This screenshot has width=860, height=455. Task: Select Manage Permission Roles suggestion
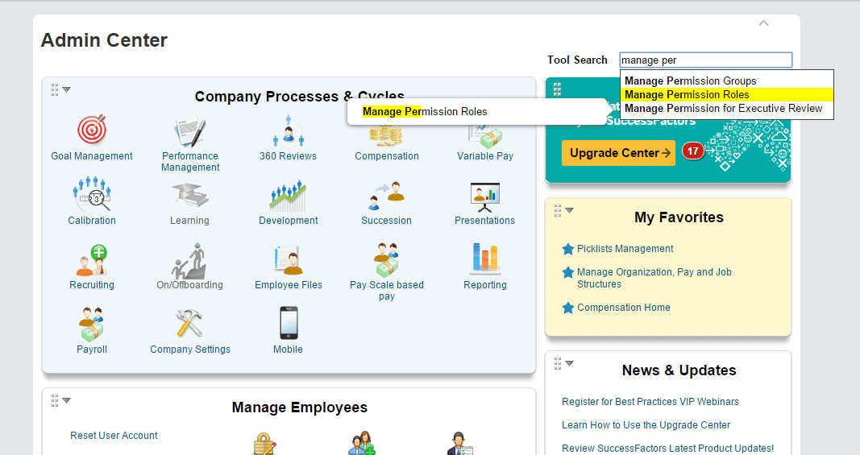[727, 95]
